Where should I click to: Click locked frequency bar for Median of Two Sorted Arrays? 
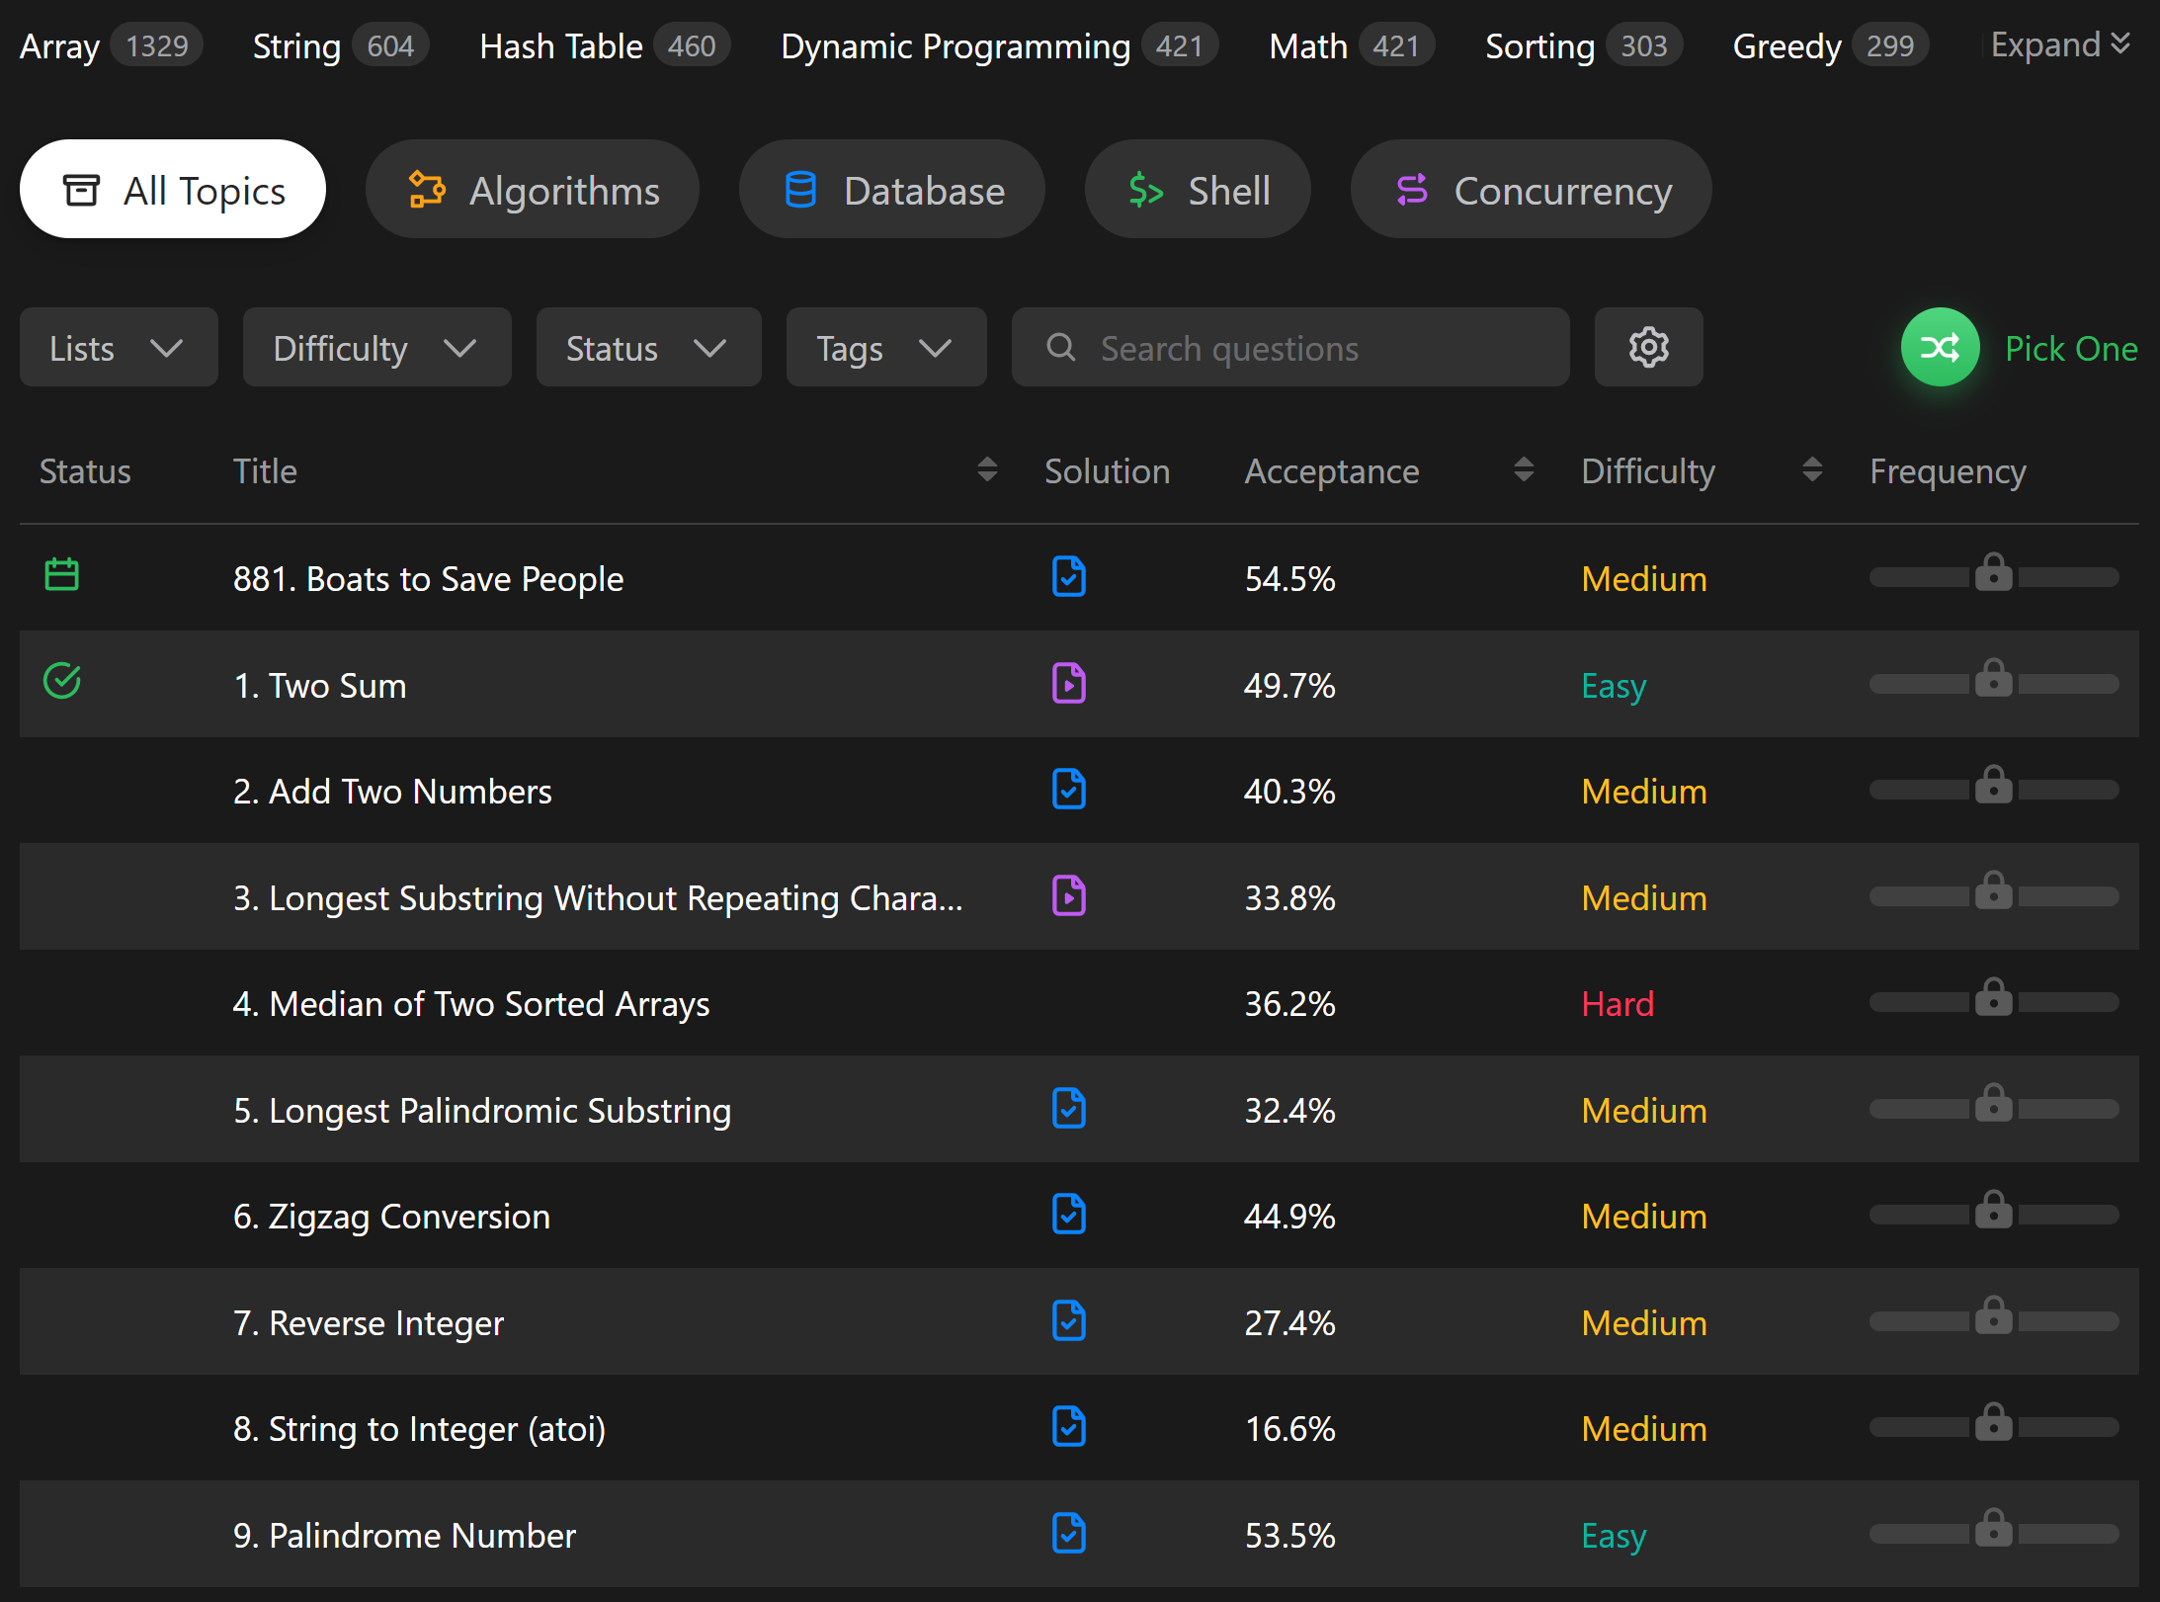[x=1993, y=1001]
